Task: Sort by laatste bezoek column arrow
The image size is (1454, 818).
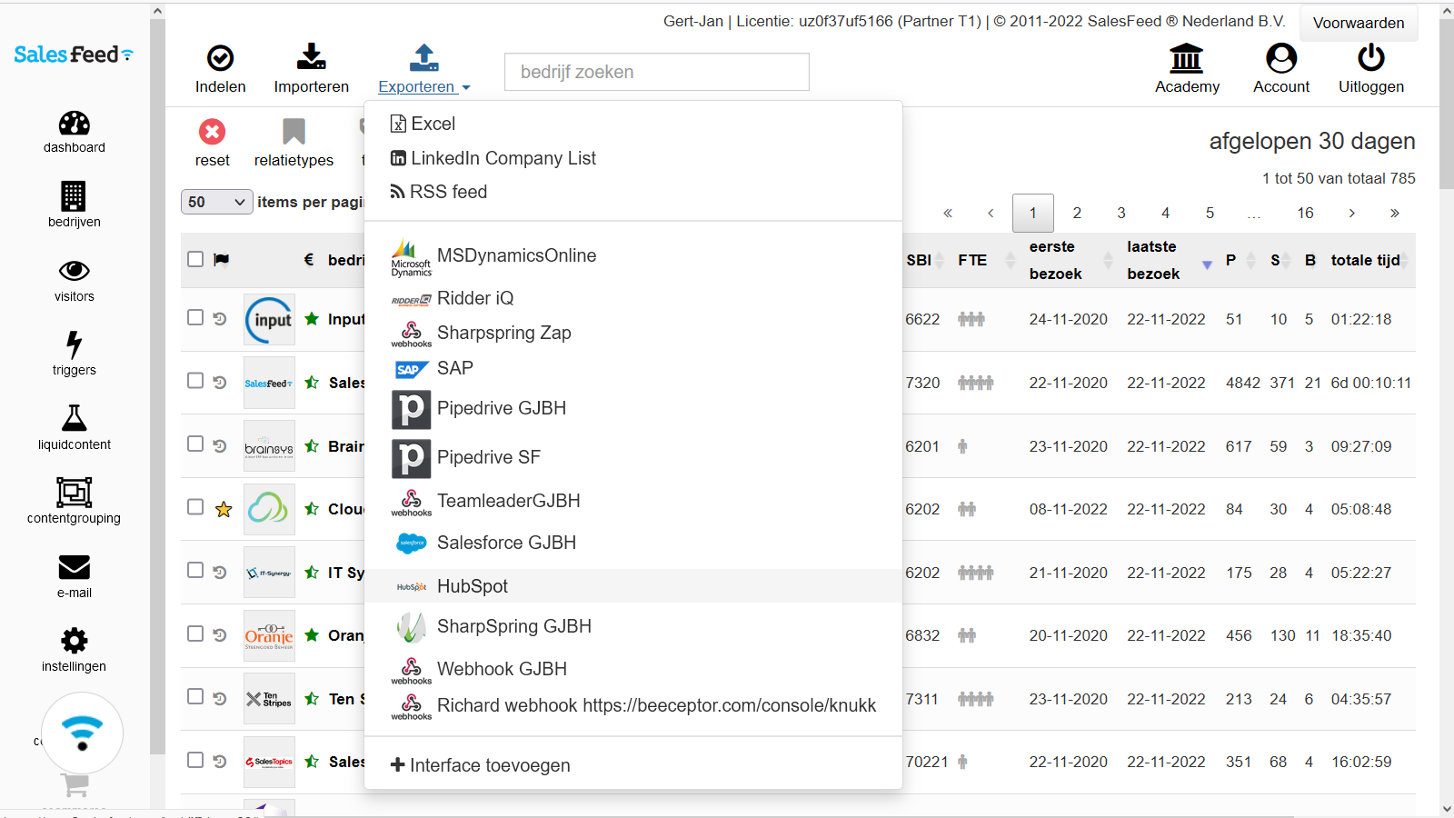Action: coord(1207,264)
